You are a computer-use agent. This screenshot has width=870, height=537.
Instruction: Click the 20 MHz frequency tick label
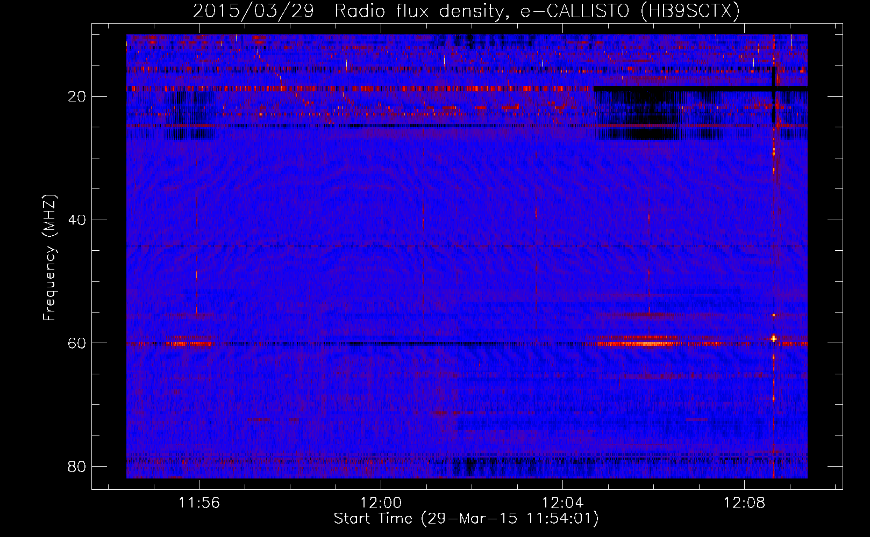[x=77, y=96]
